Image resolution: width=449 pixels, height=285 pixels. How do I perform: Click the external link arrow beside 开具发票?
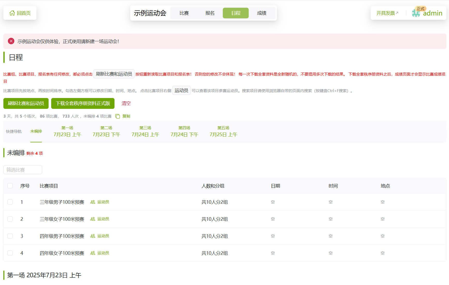(397, 13)
